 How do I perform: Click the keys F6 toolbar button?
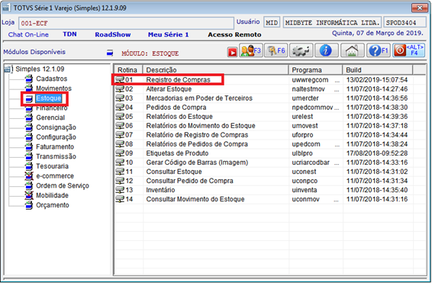pos(276,50)
